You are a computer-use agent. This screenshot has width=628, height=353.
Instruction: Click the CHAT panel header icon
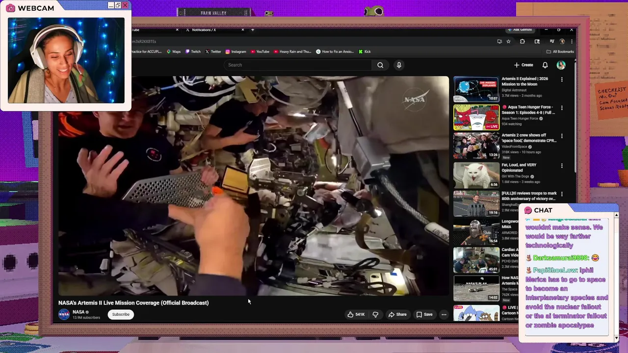(x=528, y=210)
